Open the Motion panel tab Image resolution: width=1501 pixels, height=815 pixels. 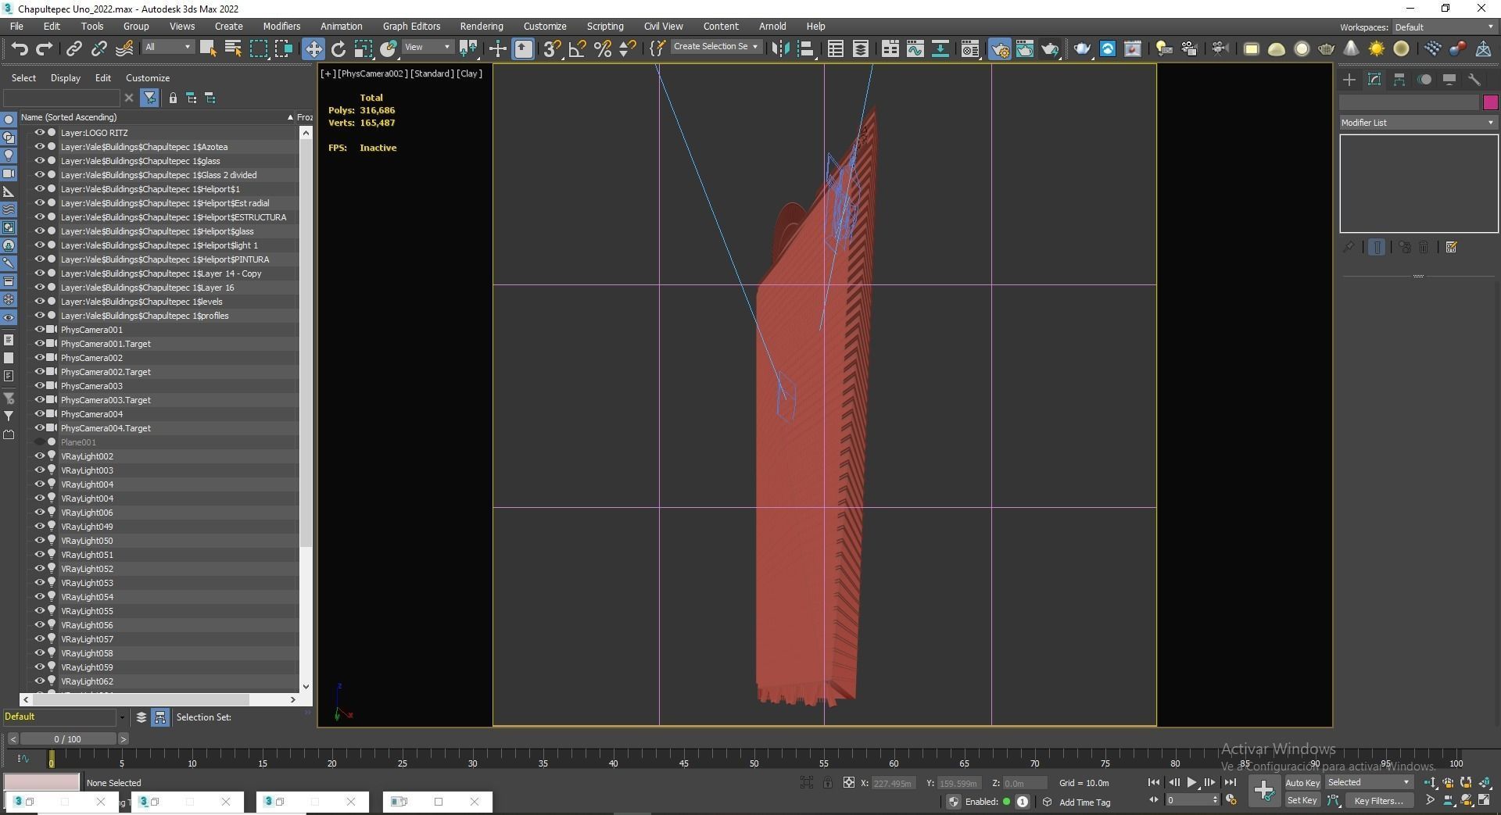[x=1425, y=79]
